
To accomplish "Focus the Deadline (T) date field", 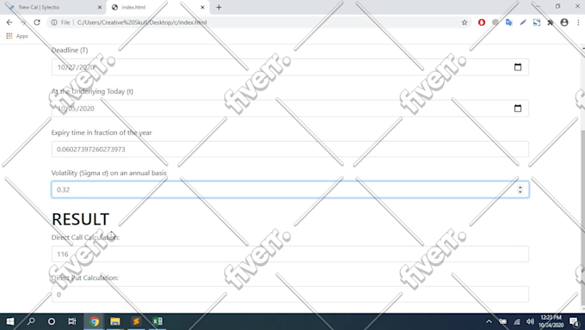I will click(290, 67).
